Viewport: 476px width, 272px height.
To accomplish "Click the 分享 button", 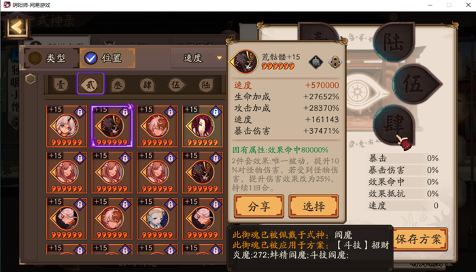I will [259, 207].
